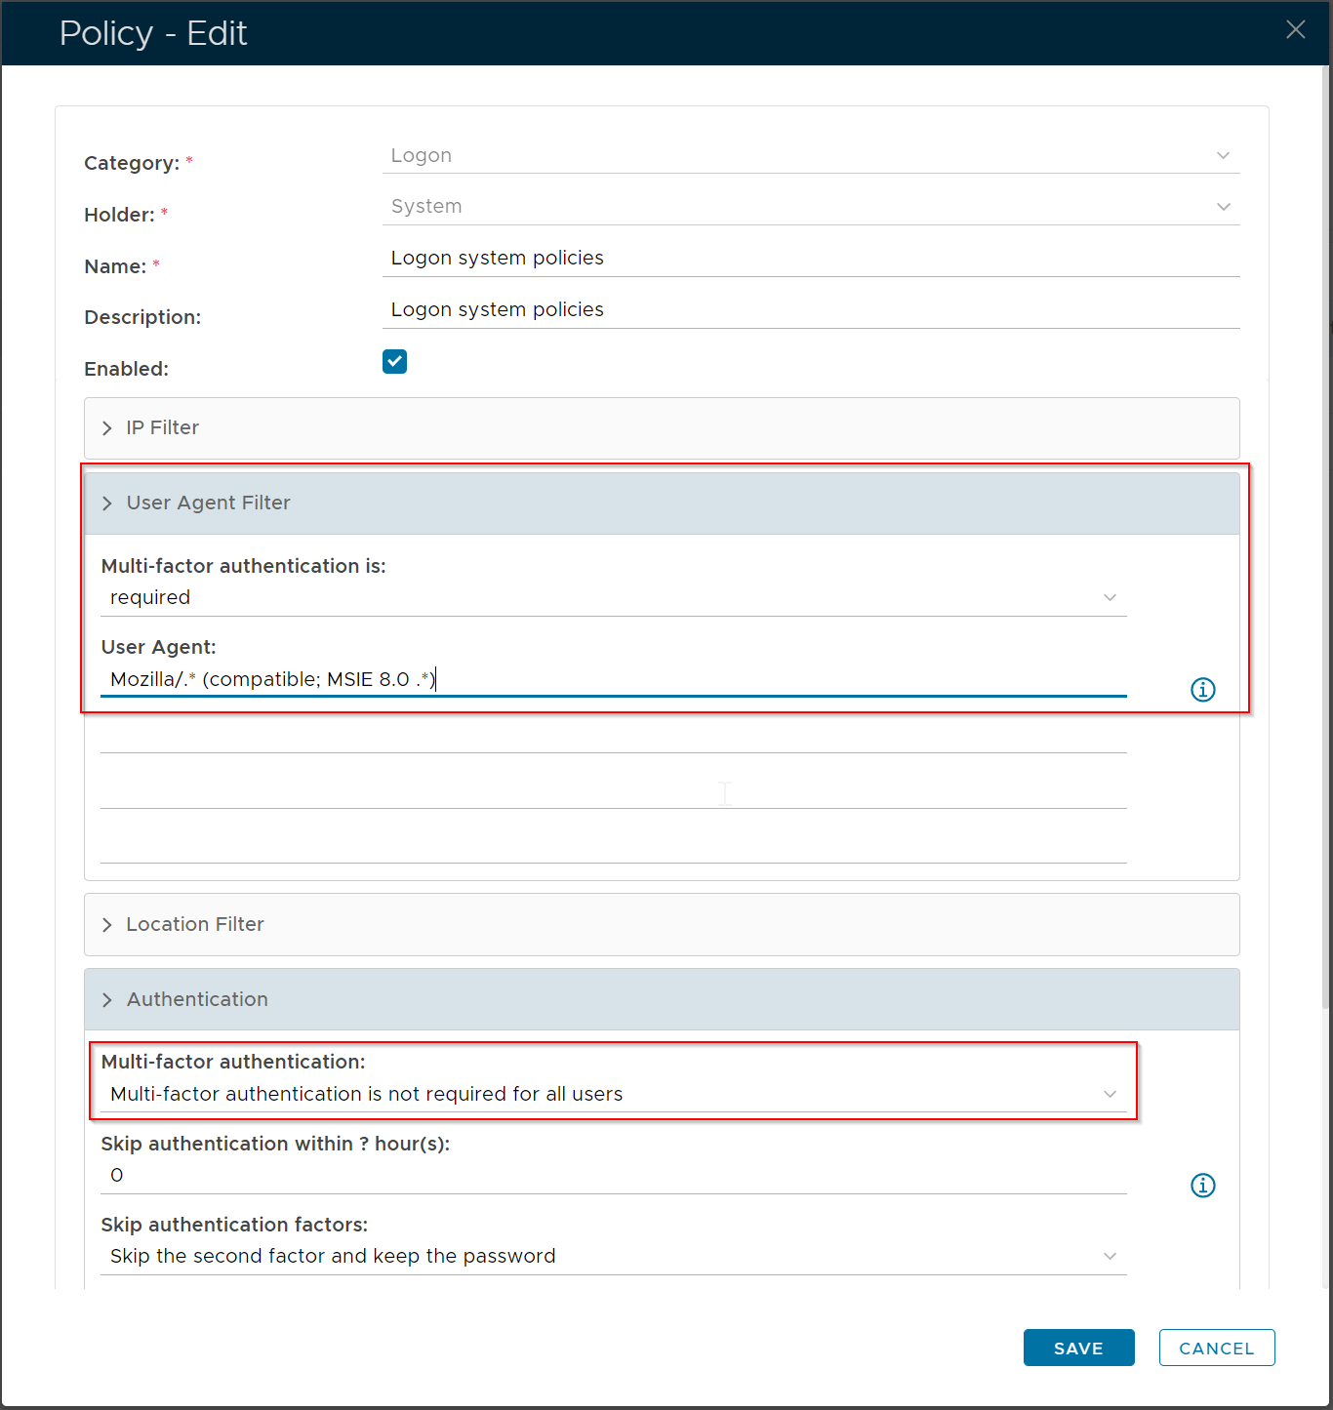Click the Cancel button
Screen dimensions: 1333x1410
[1216, 1348]
